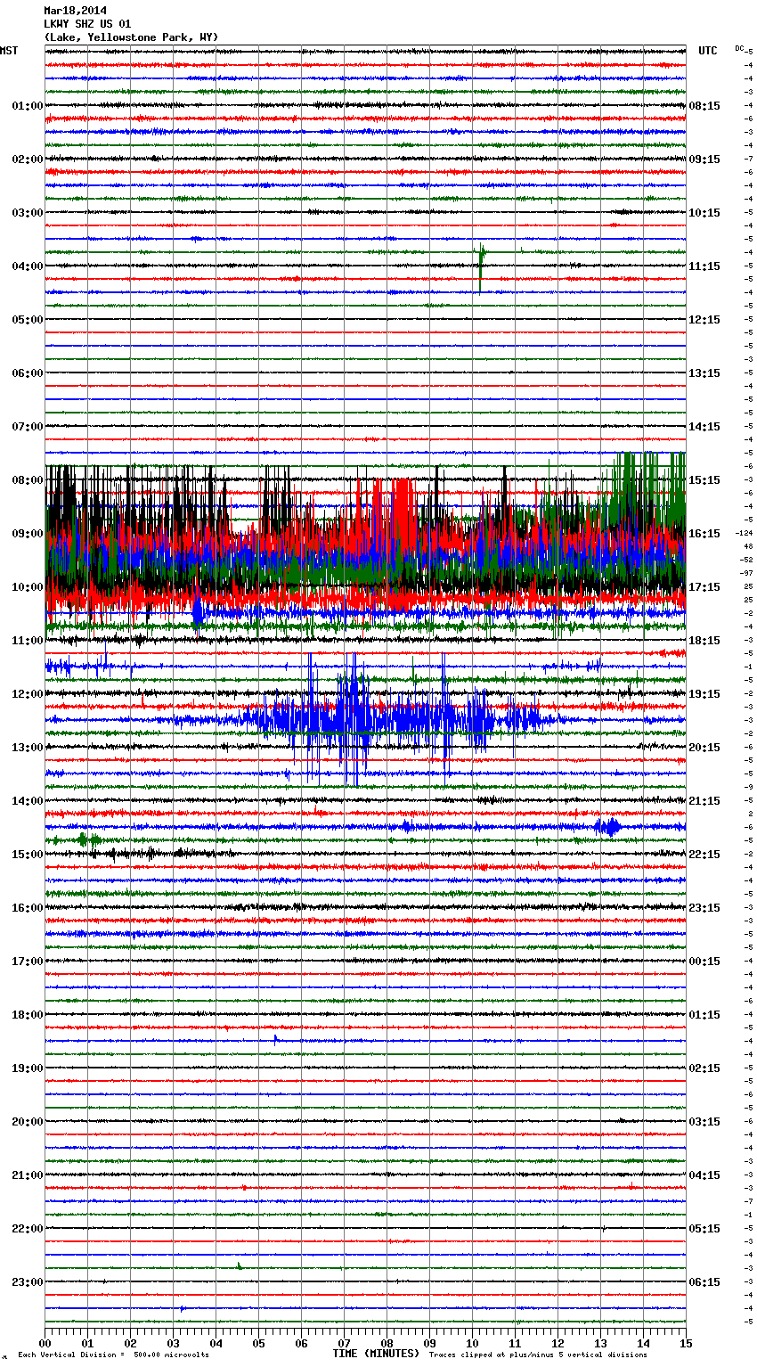Click the 17:15 UTC time label

click(x=704, y=587)
